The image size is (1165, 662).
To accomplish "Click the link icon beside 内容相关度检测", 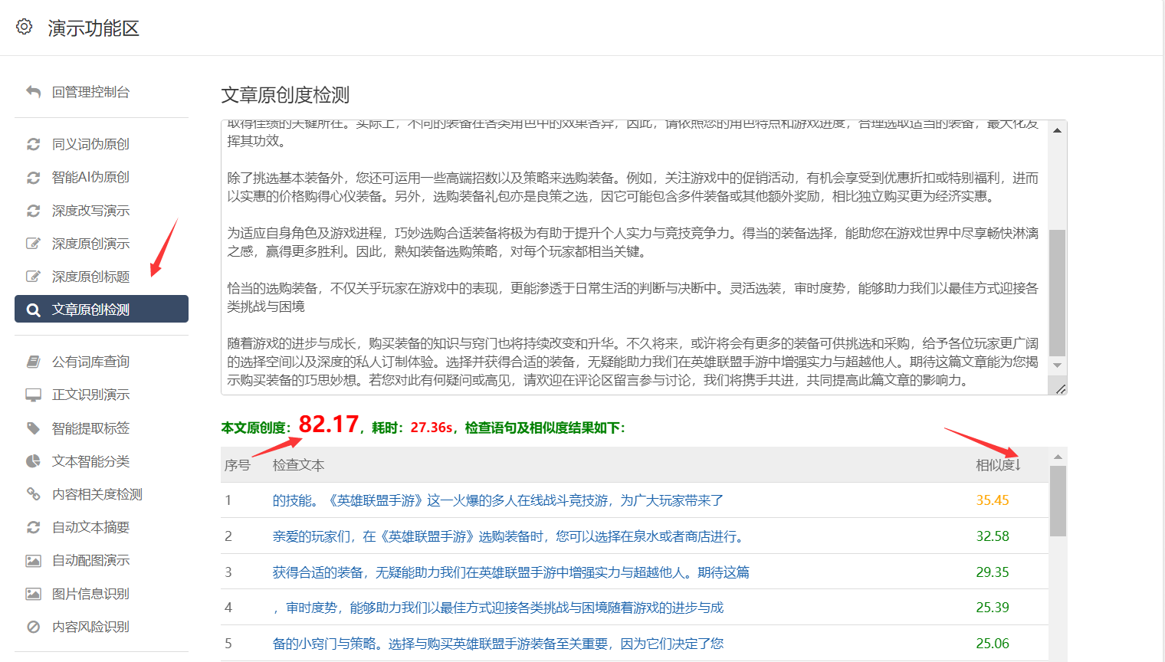I will [33, 494].
